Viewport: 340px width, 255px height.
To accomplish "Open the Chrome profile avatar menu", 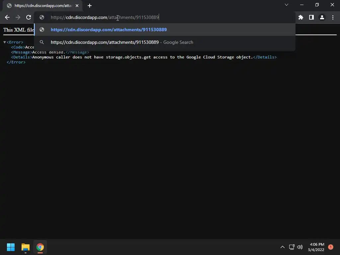I will (322, 17).
